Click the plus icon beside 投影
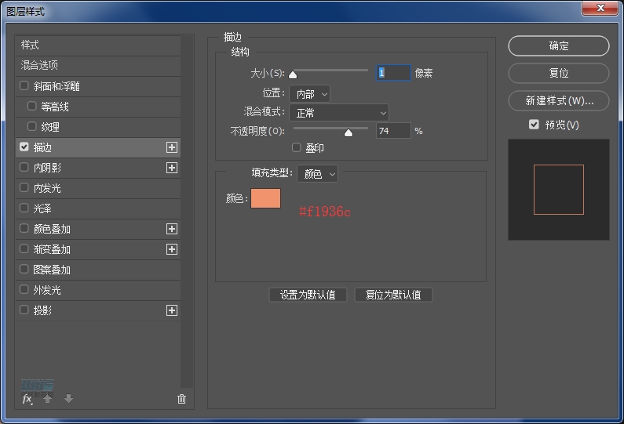 [172, 310]
